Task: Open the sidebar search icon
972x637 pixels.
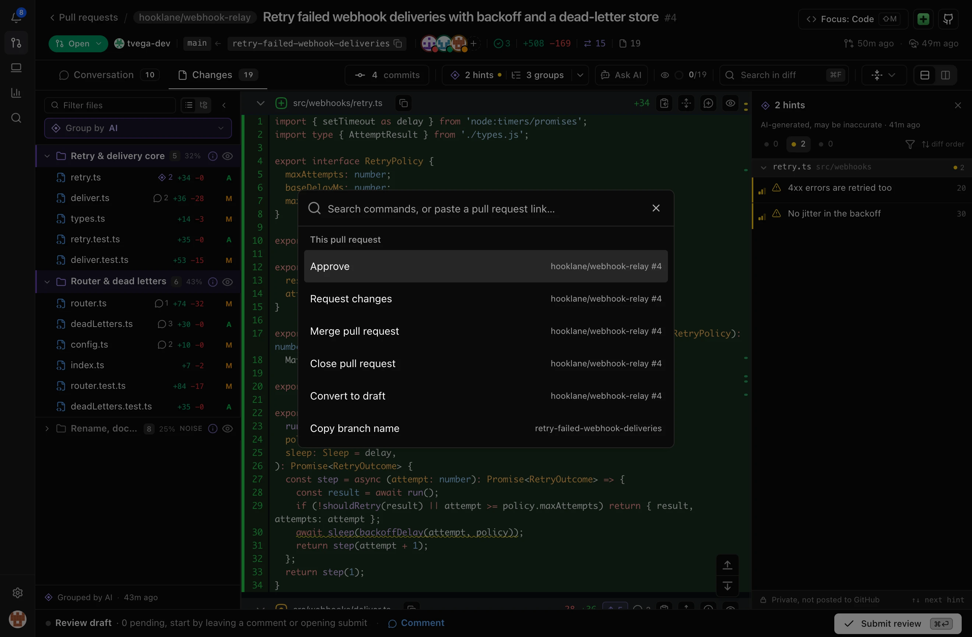Action: (16, 118)
